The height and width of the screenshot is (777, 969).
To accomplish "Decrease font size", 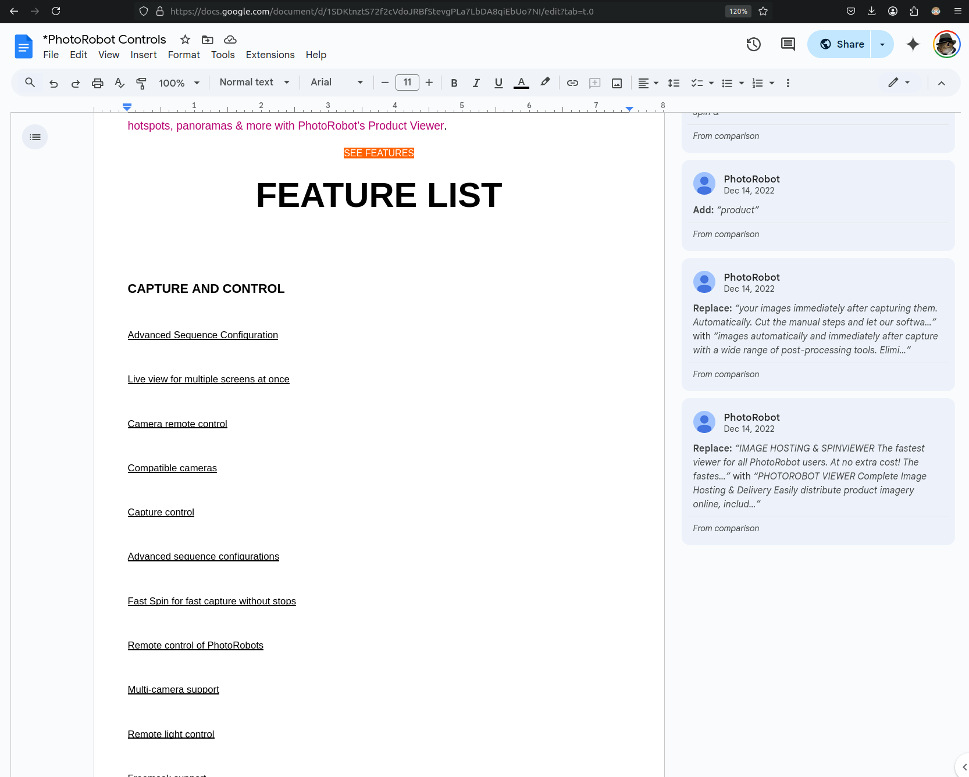I will click(x=384, y=83).
